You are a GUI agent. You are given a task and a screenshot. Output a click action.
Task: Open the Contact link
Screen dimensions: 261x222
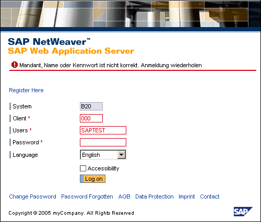(x=210, y=196)
